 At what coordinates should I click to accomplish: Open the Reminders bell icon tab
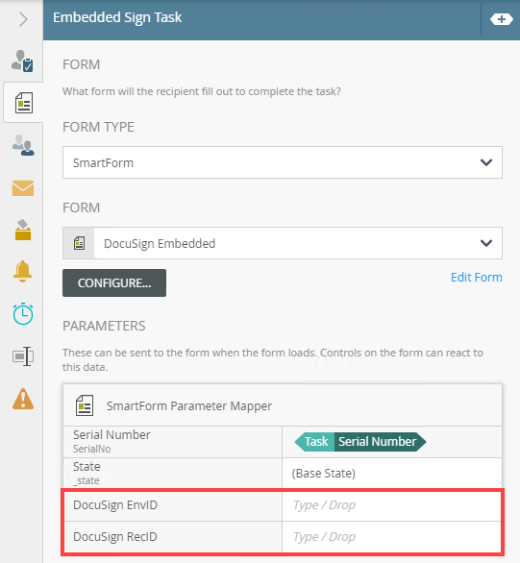(23, 271)
